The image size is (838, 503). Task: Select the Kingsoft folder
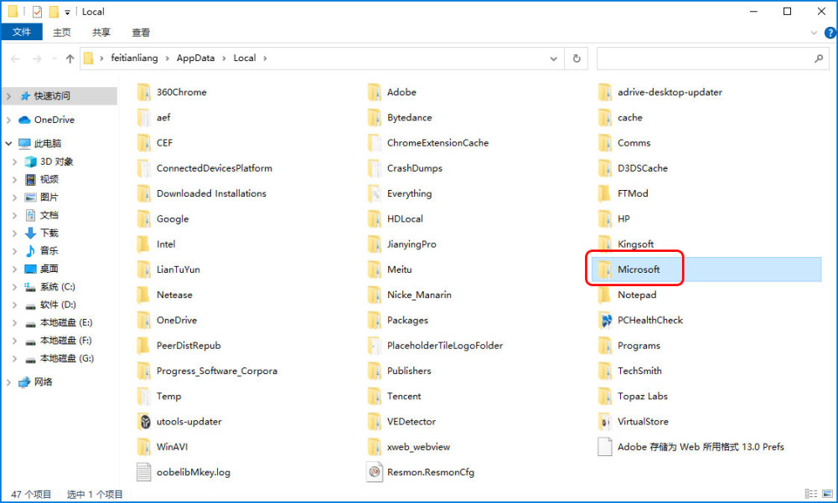click(x=635, y=244)
